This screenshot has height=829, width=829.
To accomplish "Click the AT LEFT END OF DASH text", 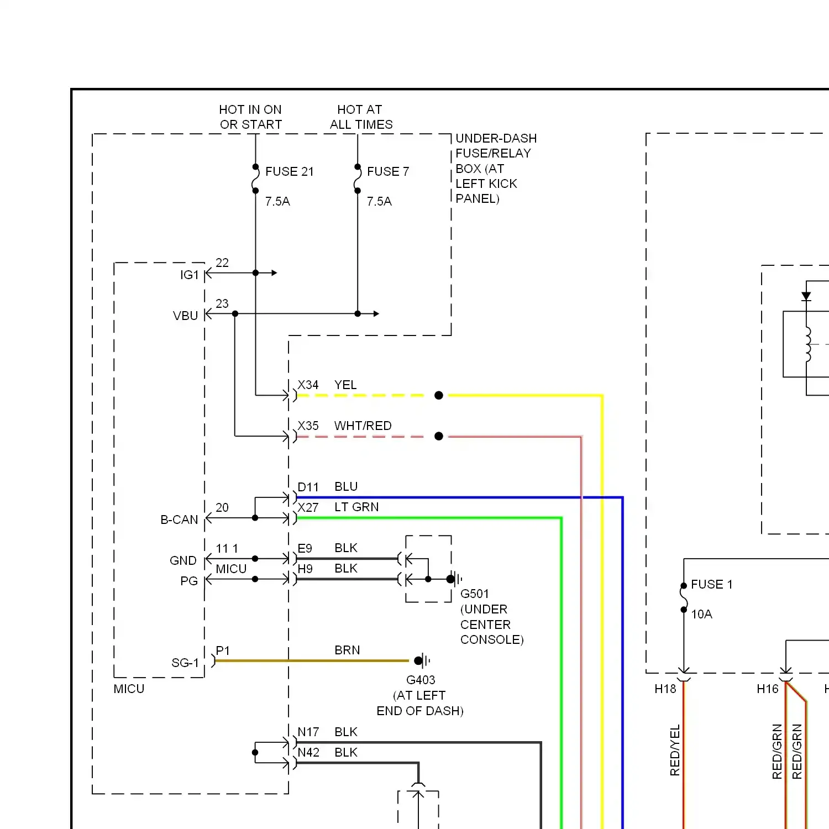I will (x=420, y=703).
